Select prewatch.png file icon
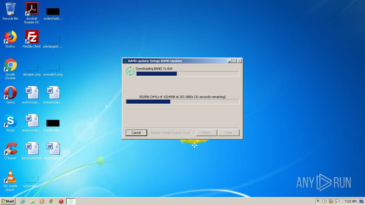The width and height of the screenshot is (365, 205). click(53, 70)
